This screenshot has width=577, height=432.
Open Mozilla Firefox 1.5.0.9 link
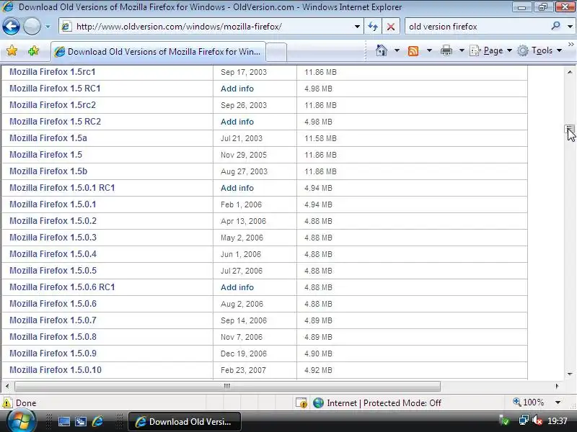tap(53, 353)
